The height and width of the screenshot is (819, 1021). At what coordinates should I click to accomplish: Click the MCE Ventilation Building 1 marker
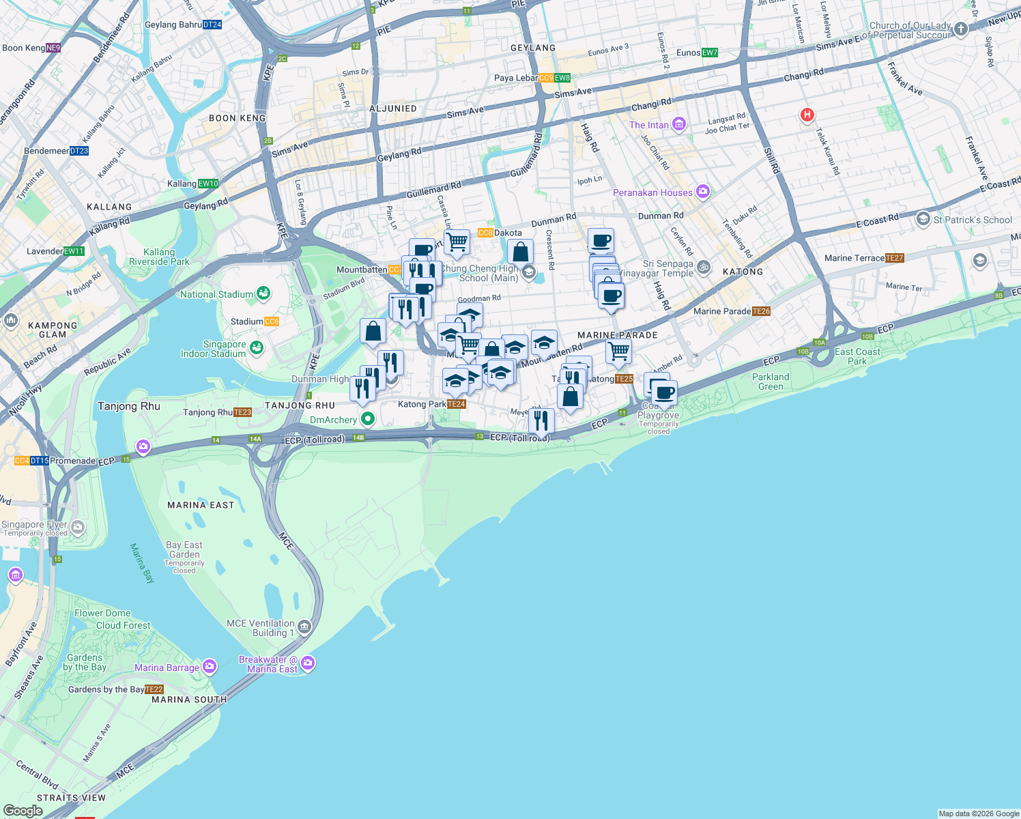[304, 627]
